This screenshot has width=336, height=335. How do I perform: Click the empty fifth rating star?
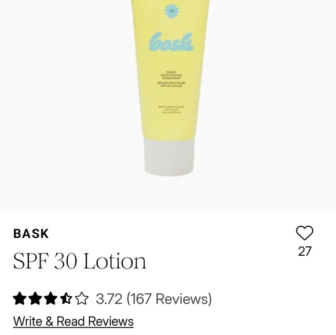[x=82, y=299]
